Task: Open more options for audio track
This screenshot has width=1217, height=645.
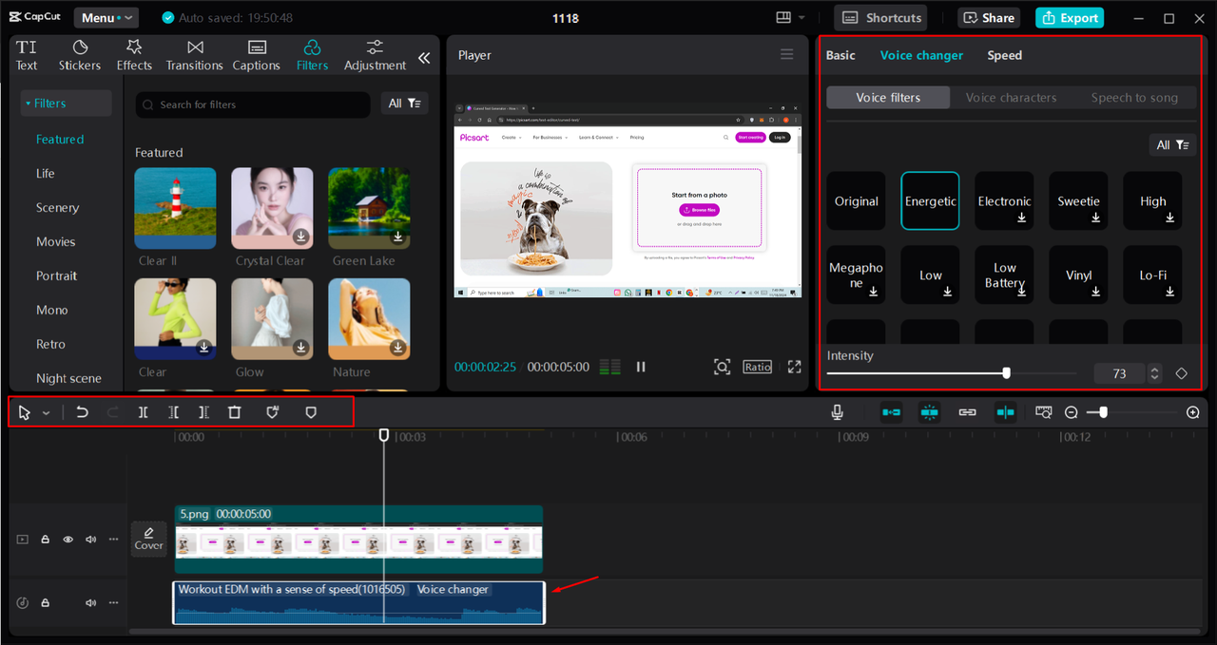Action: tap(113, 603)
